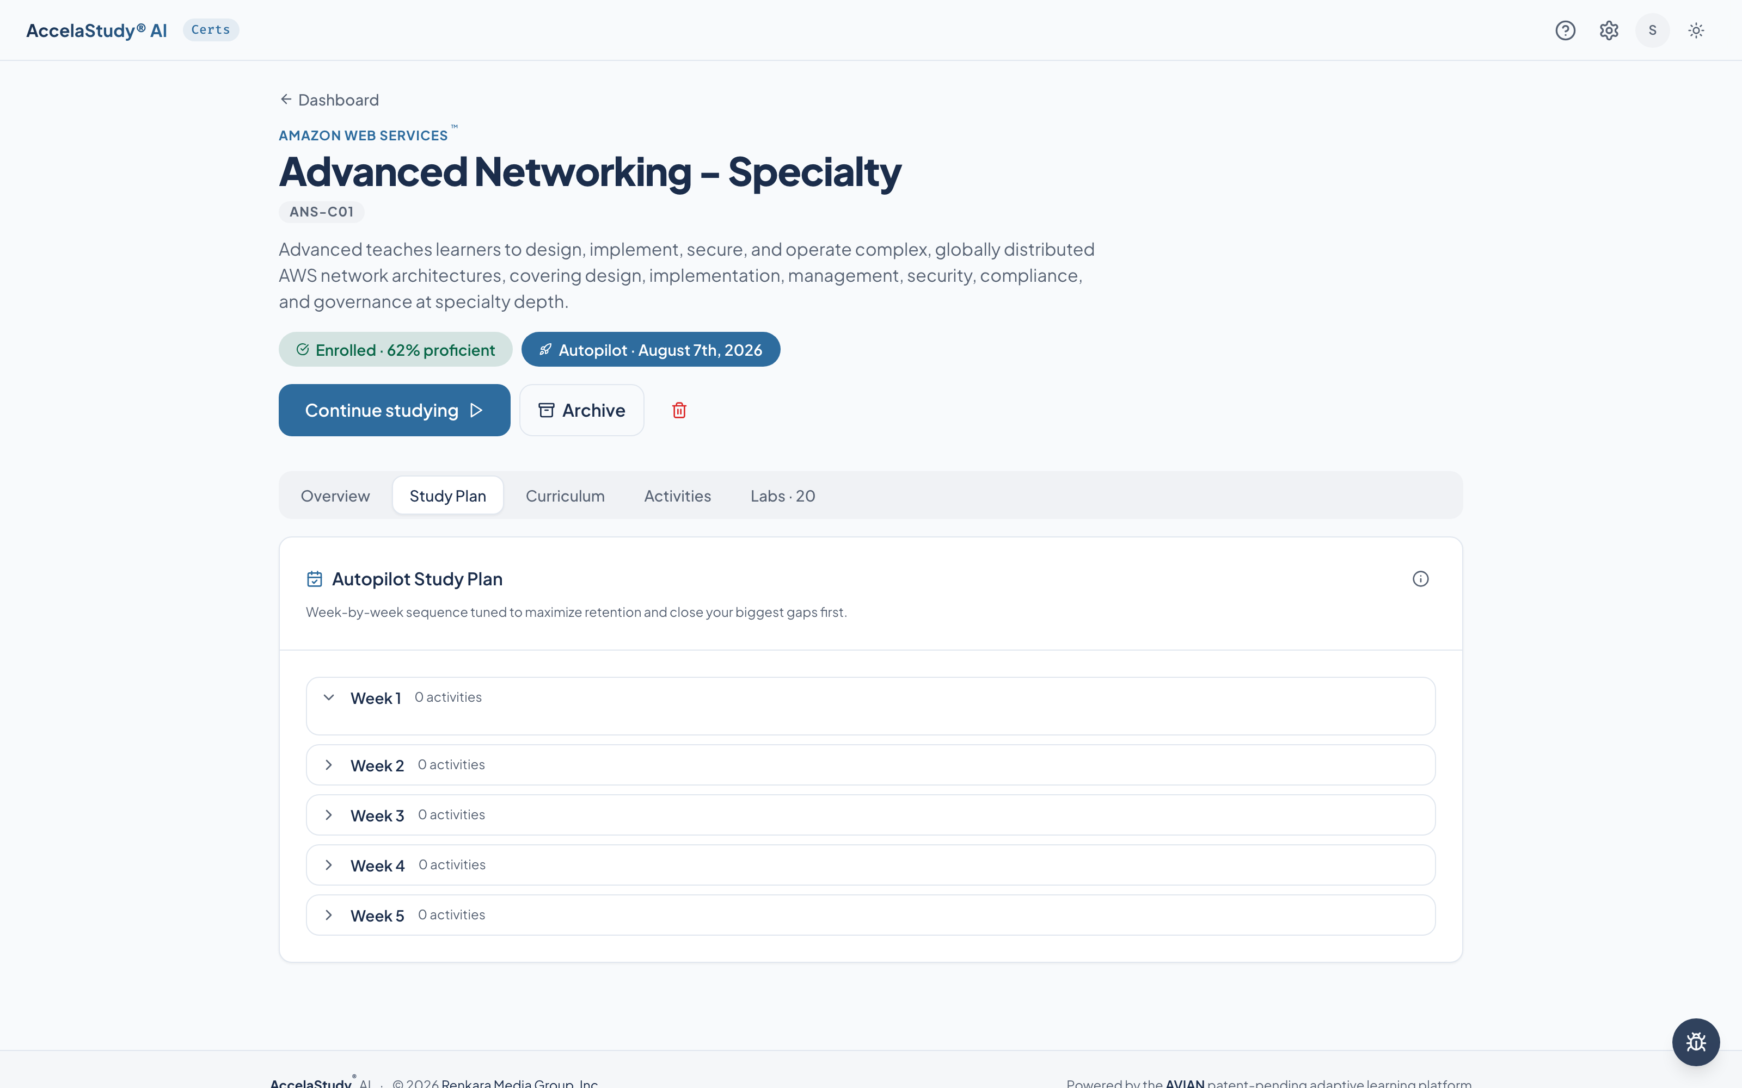The height and width of the screenshot is (1088, 1742).
Task: Click the AMAZON WEB SERVICES label
Action: coord(364,135)
